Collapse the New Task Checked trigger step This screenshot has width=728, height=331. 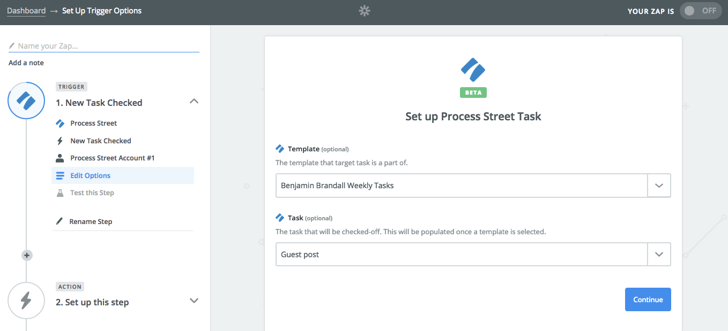(x=194, y=101)
